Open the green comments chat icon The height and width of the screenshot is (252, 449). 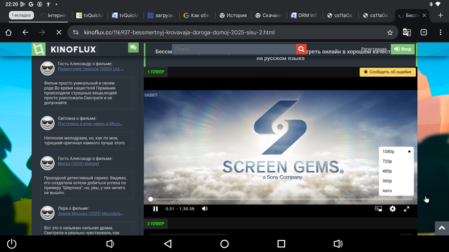(133, 48)
